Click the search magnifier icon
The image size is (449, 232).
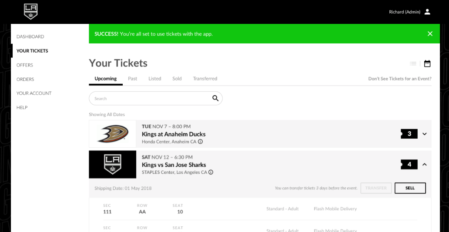pos(215,98)
